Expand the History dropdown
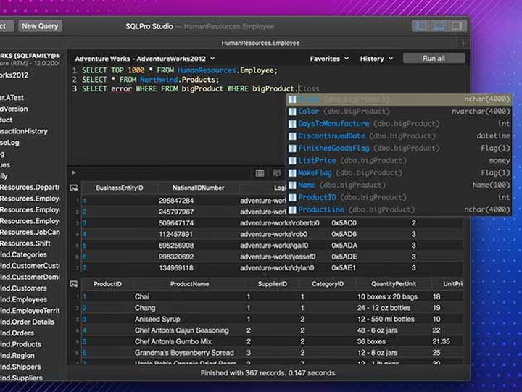 tap(376, 59)
